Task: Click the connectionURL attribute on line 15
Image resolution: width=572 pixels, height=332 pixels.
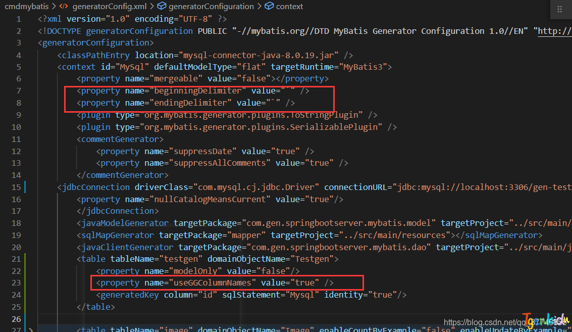Action: pos(355,187)
